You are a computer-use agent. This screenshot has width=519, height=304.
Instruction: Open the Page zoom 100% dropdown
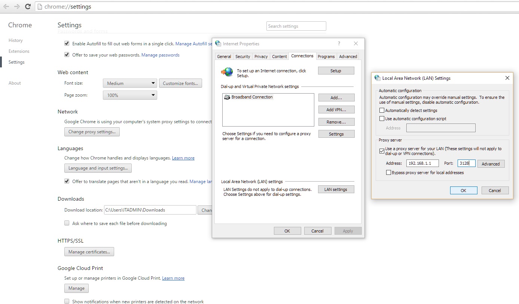[130, 95]
